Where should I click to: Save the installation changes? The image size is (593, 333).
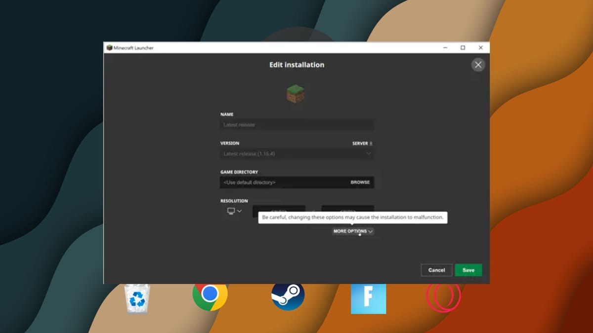tap(468, 270)
